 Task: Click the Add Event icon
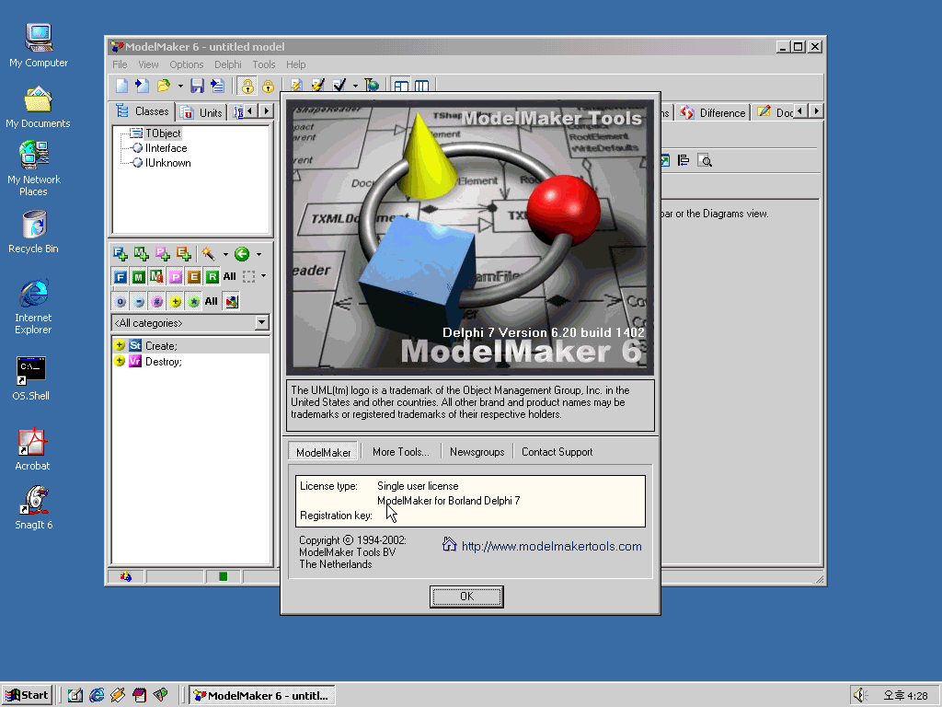pyautogui.click(x=183, y=254)
